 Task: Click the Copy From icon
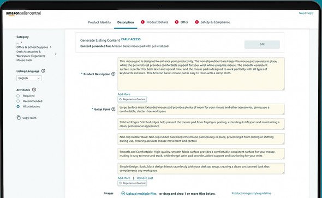(x=19, y=118)
